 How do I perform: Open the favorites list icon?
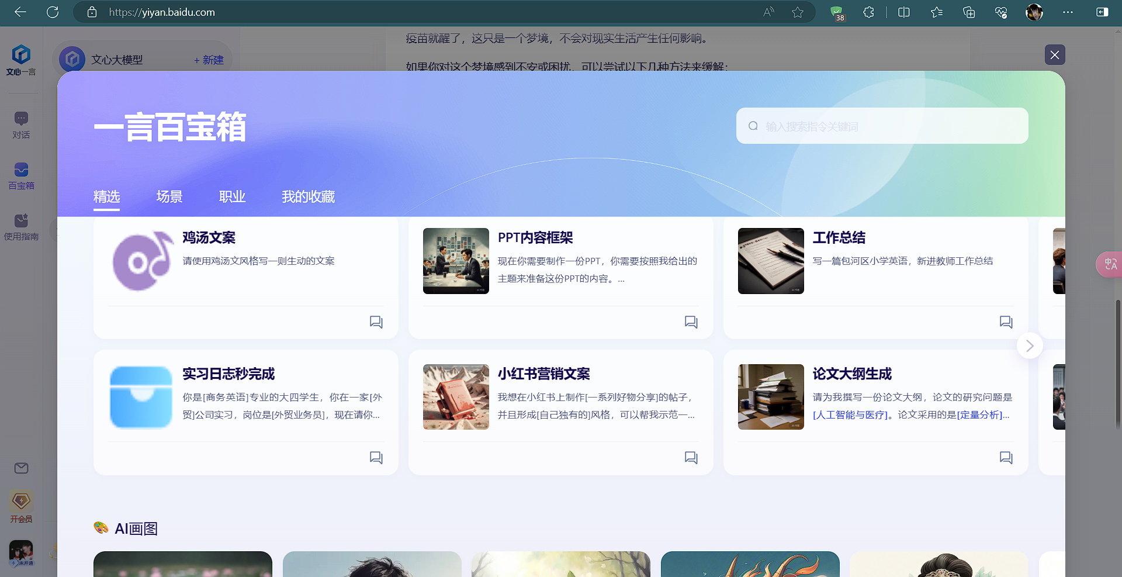click(x=937, y=12)
